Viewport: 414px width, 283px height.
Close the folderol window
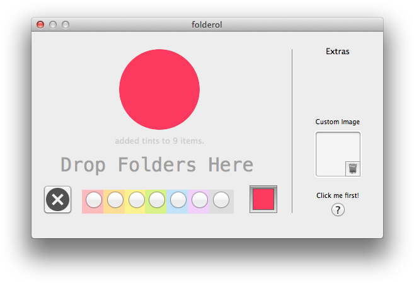pos(40,25)
